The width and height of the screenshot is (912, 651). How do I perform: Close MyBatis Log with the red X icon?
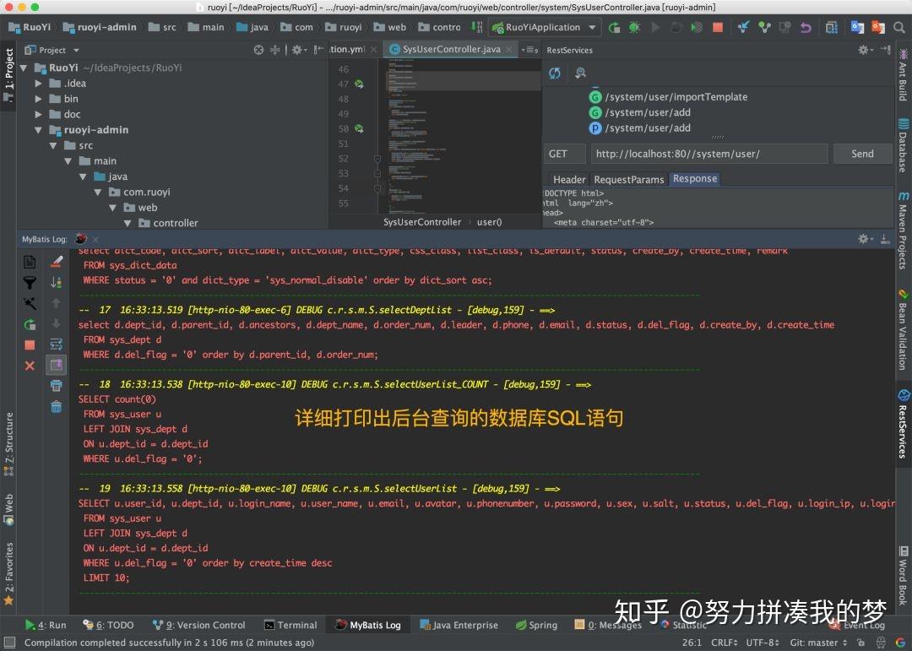click(x=30, y=366)
